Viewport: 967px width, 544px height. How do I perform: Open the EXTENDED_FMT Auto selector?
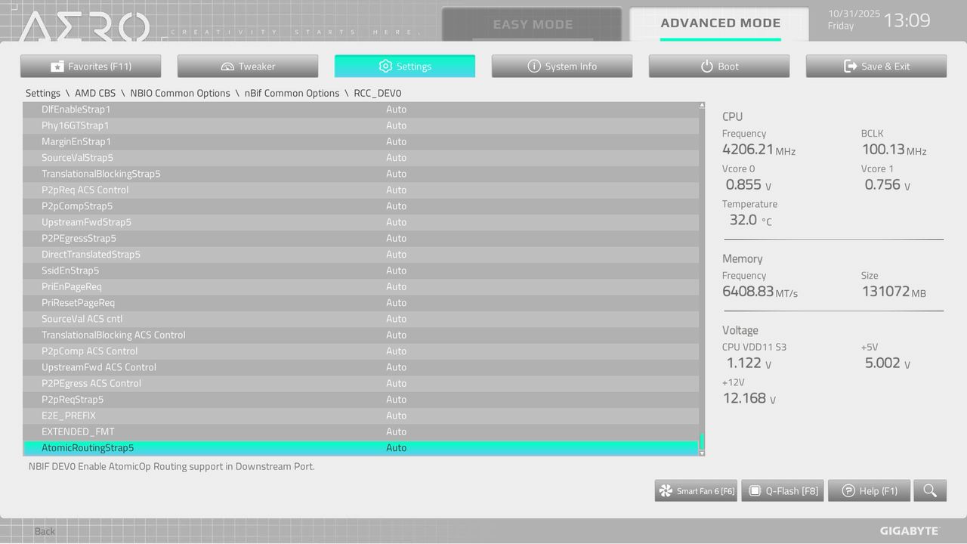397,431
